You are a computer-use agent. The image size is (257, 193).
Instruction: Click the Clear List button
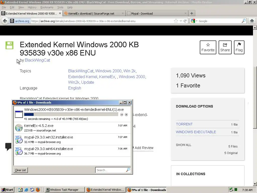coord(21,170)
